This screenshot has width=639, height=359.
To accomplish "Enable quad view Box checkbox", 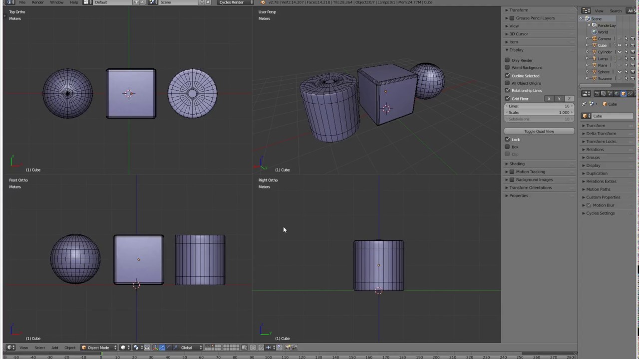I will click(x=507, y=147).
